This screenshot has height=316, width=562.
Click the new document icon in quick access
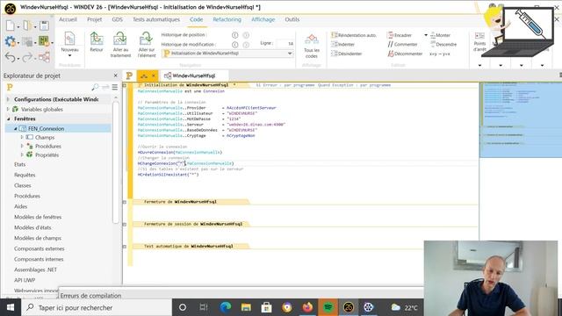click(11, 25)
